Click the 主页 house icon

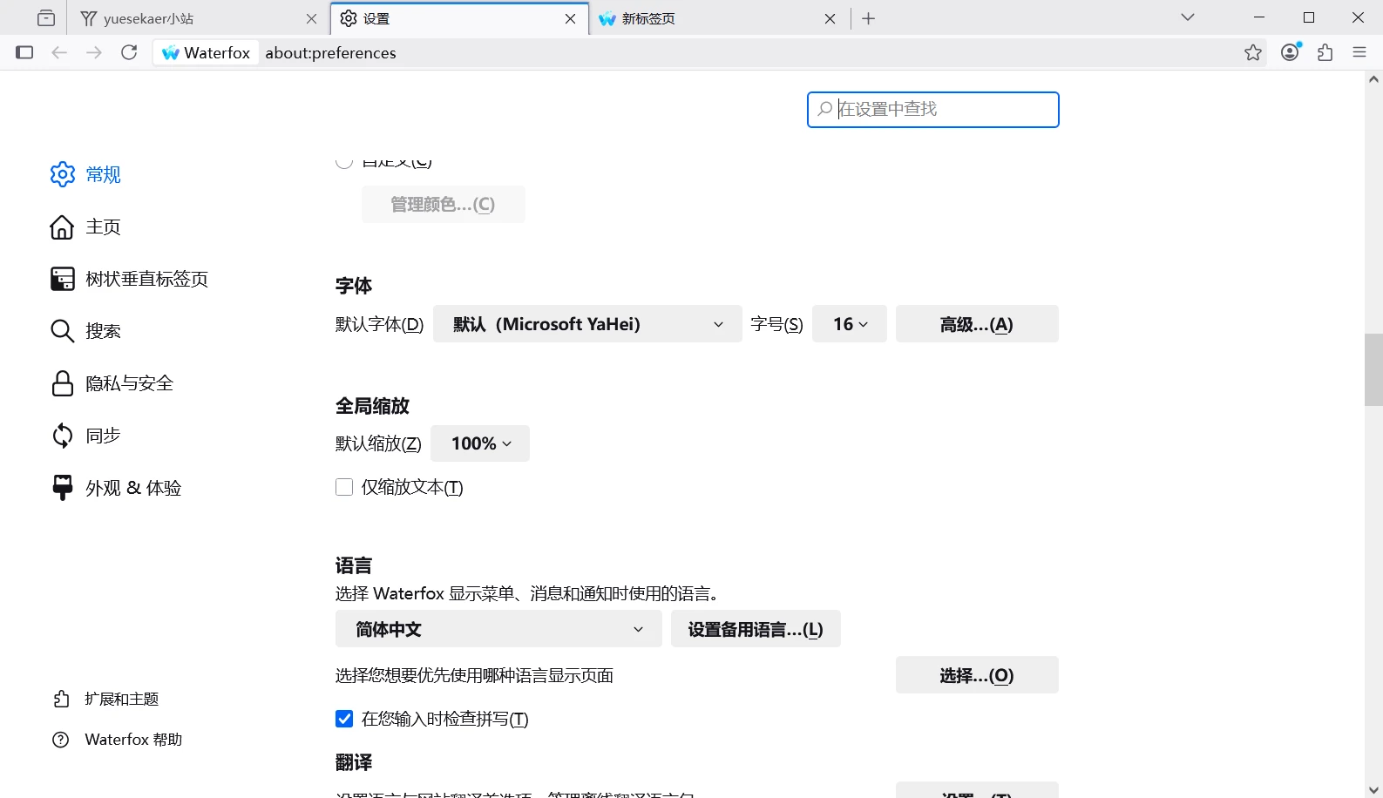click(x=62, y=227)
